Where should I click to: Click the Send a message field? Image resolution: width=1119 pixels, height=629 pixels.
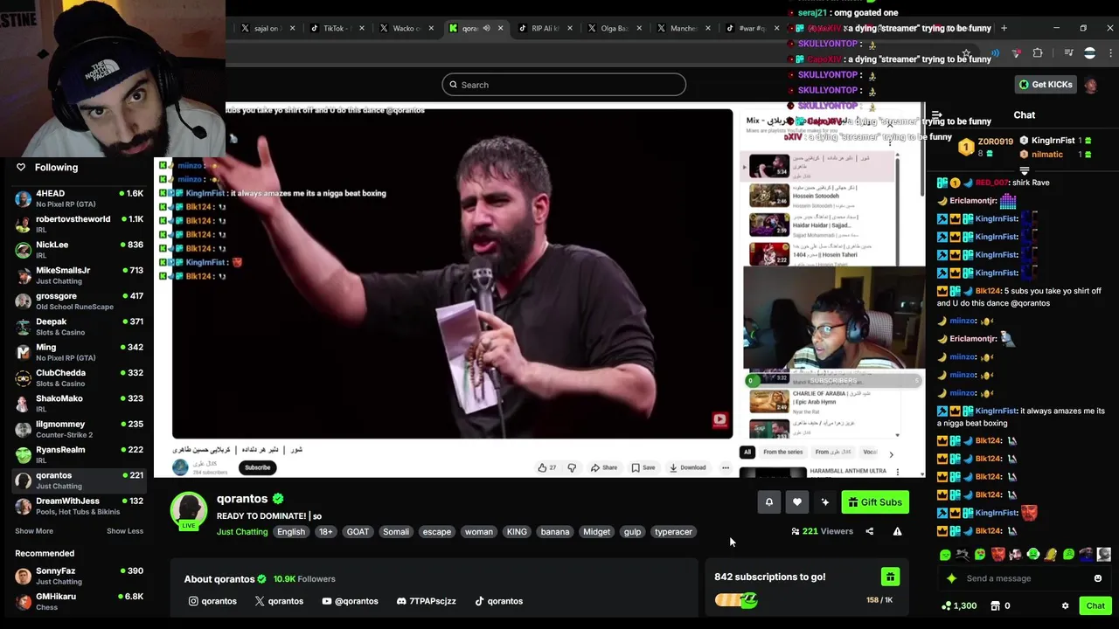[x=1023, y=578]
